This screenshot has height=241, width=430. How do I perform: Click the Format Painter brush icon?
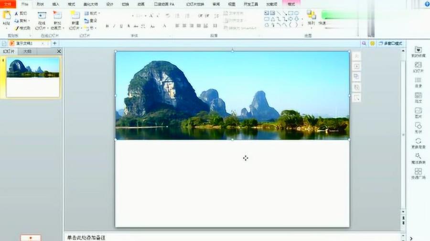tap(17, 28)
